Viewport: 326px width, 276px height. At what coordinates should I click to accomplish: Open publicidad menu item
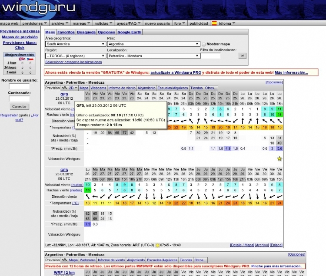click(x=199, y=23)
